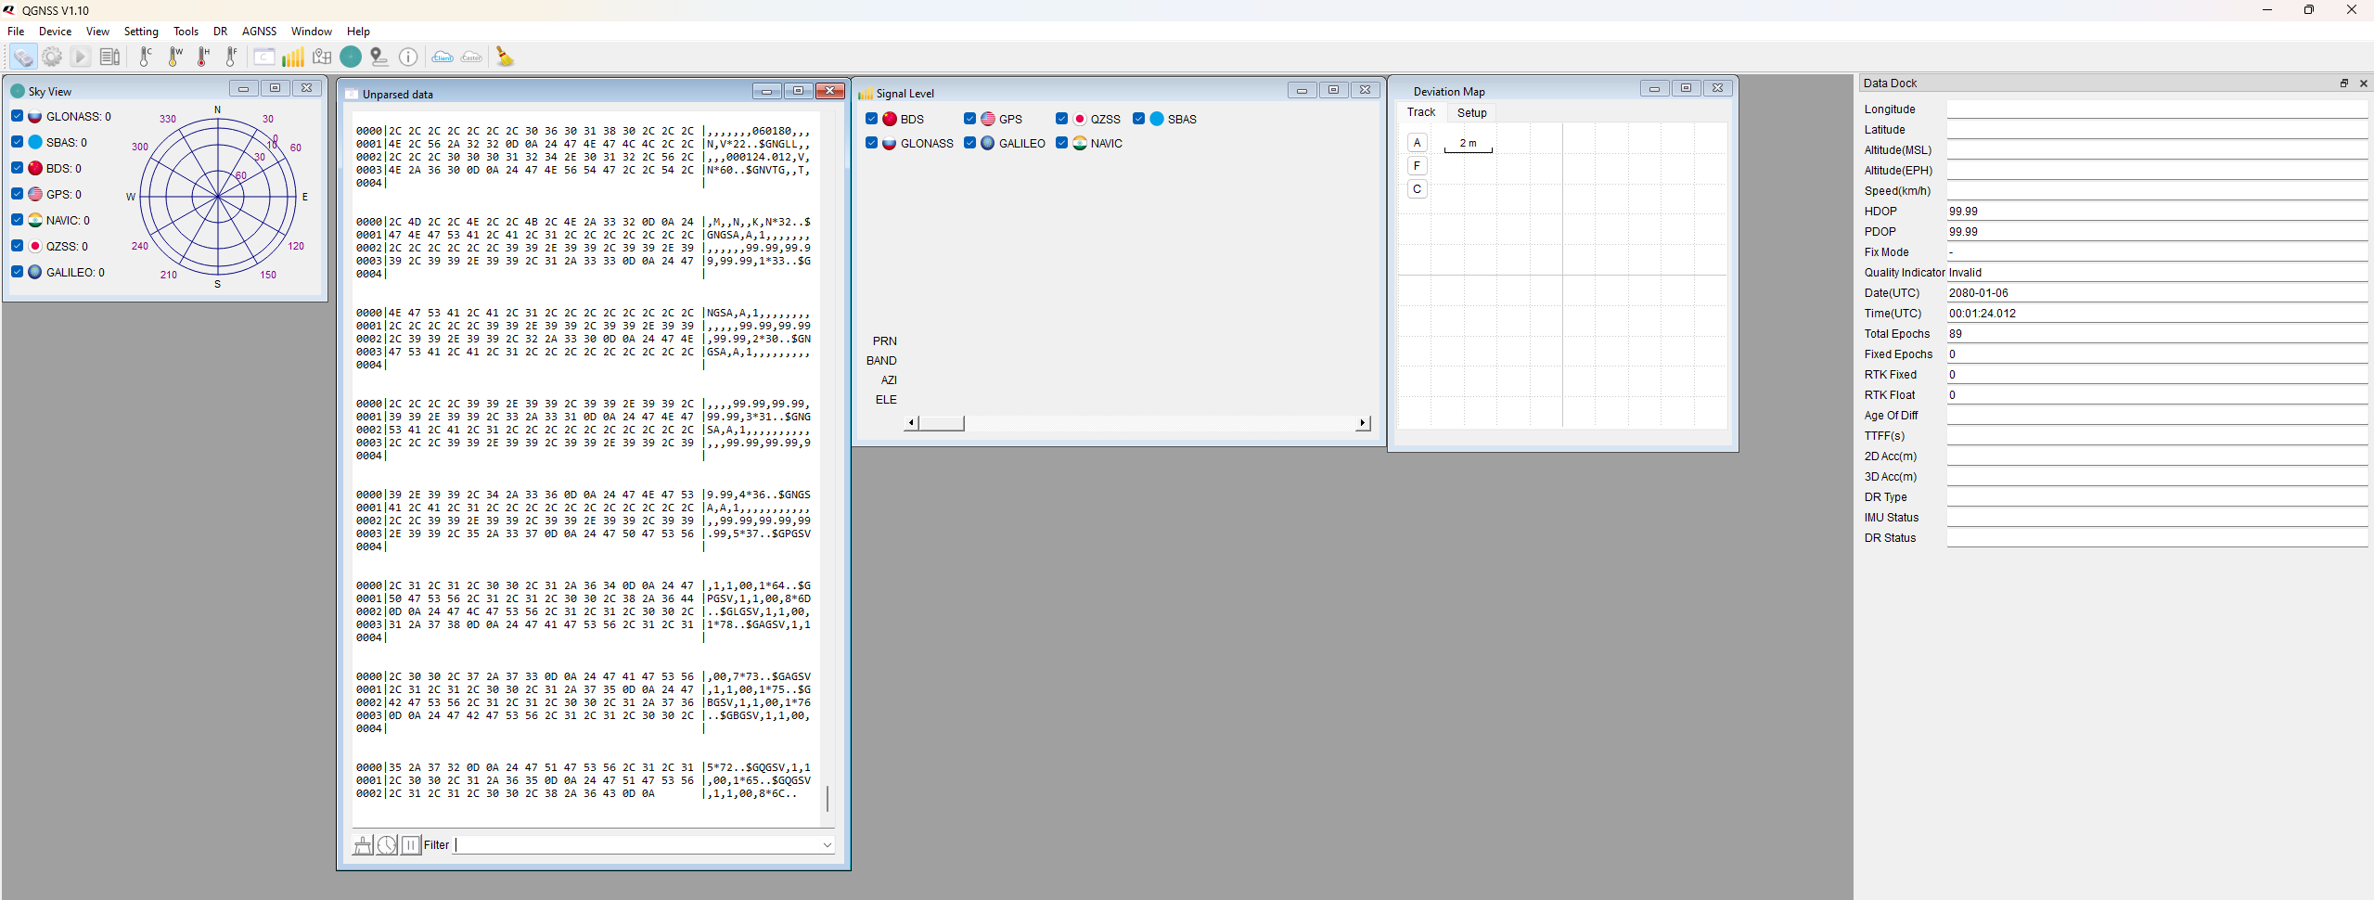Trigger the hot start thermometer icon
This screenshot has height=900, width=2374.
pyautogui.click(x=202, y=58)
